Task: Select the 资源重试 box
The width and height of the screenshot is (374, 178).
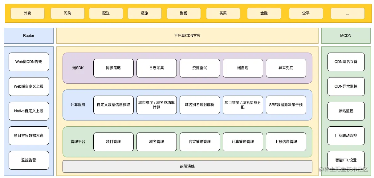Action: click(x=200, y=68)
